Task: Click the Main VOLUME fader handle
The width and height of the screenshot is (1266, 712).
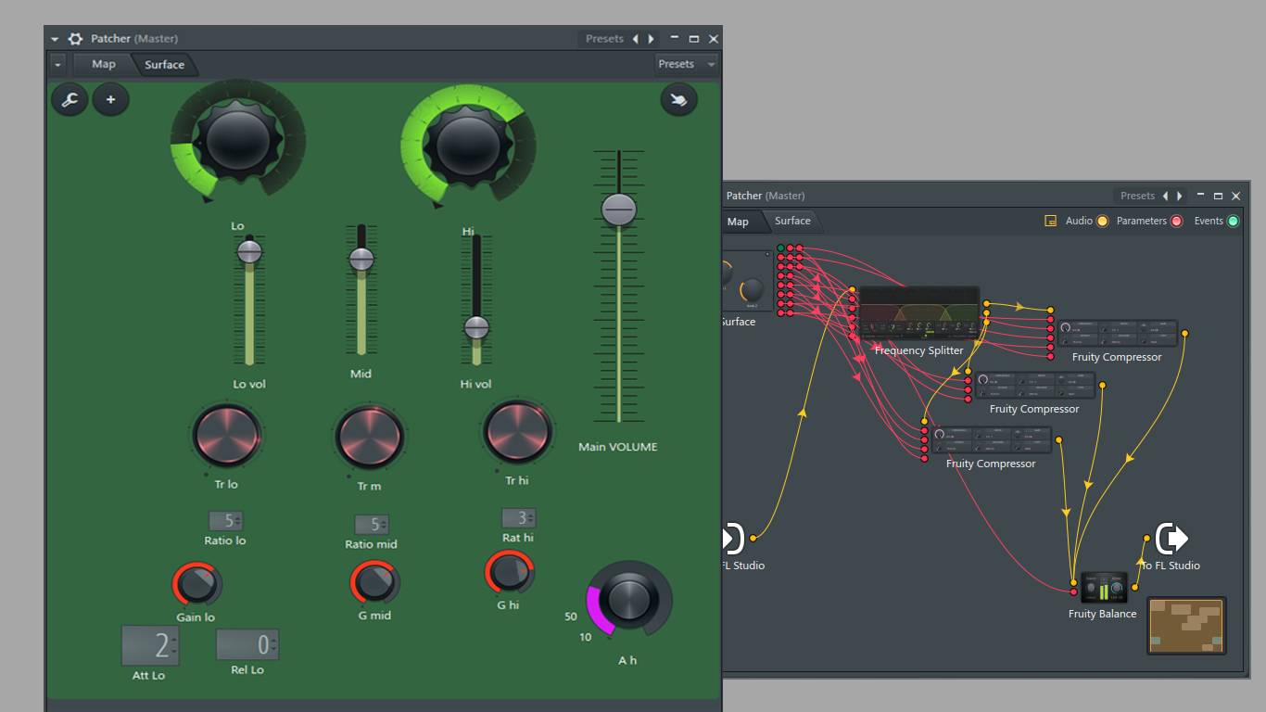Action: [x=619, y=210]
